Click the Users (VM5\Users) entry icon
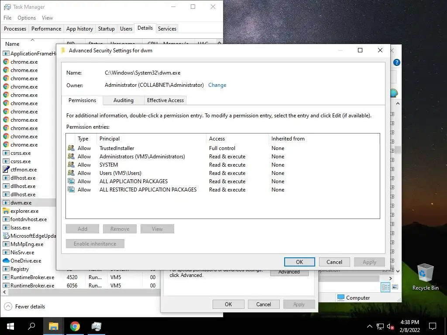This screenshot has width=447, height=335. [71, 173]
